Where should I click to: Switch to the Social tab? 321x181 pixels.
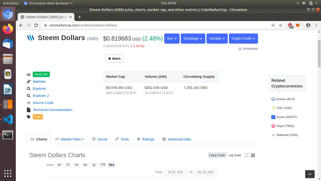coord(100,139)
